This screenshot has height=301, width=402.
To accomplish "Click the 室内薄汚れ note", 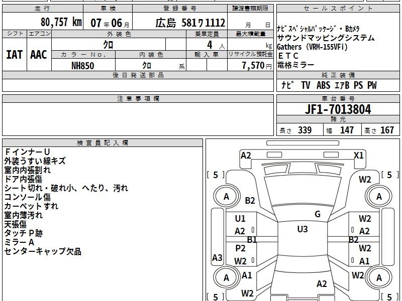I will tap(24, 215).
